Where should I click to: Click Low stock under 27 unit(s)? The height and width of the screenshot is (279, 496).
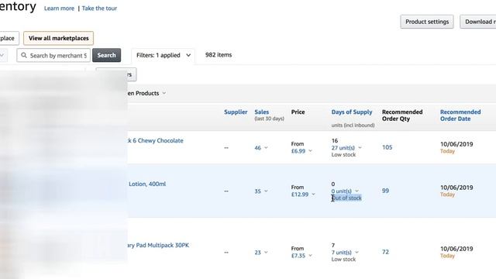tap(343, 155)
